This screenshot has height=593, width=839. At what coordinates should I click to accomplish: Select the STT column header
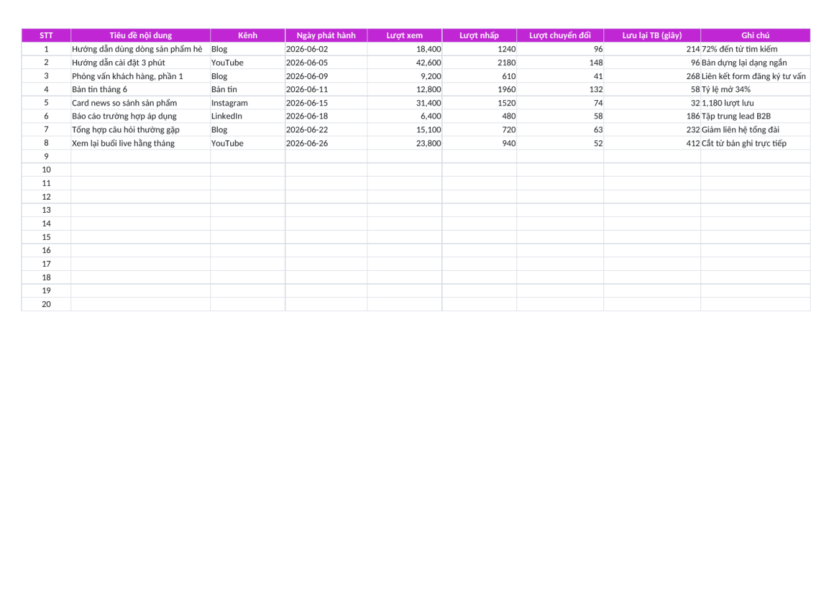[x=46, y=36]
